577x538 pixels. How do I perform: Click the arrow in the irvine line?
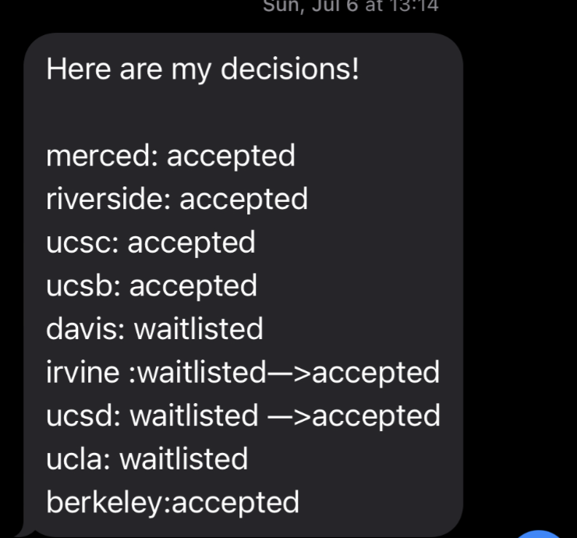coord(288,373)
